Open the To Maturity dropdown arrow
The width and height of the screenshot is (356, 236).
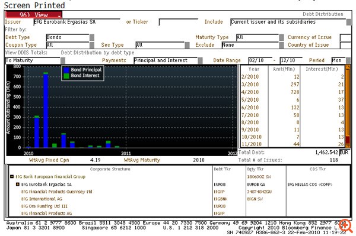click(x=63, y=60)
